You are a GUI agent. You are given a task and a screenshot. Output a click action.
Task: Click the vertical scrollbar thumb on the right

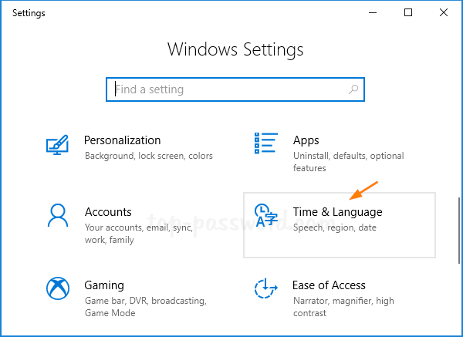pyautogui.click(x=458, y=231)
